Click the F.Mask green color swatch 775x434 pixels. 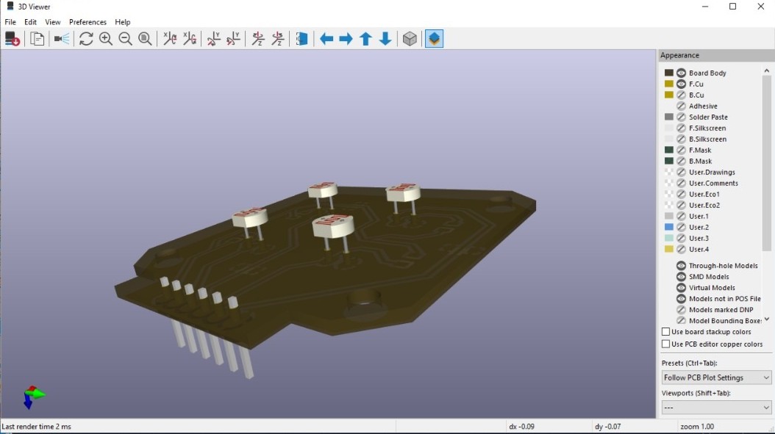pos(668,150)
